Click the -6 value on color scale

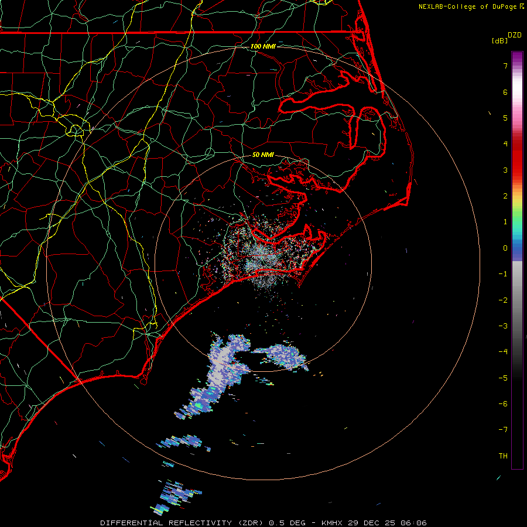tap(503, 404)
